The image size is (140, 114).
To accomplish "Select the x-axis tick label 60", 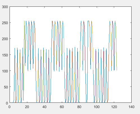I will [x=62, y=107].
